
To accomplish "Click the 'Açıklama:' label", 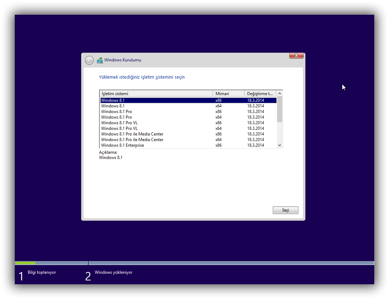I will [x=108, y=152].
